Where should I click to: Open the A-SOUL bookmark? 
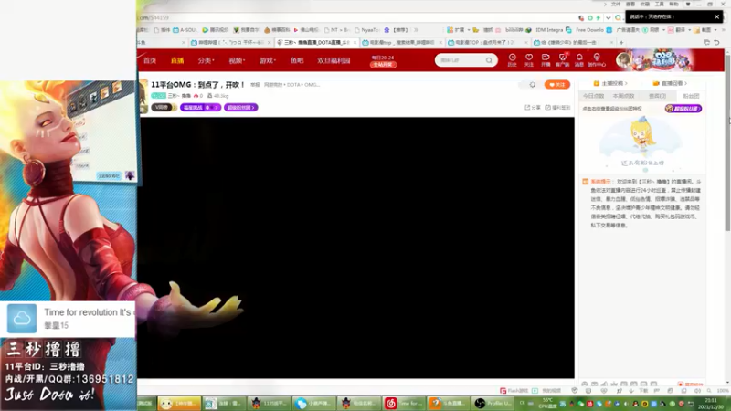click(x=185, y=30)
